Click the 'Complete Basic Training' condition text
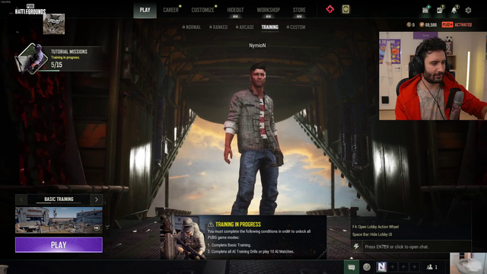The height and width of the screenshot is (274, 487). [229, 245]
